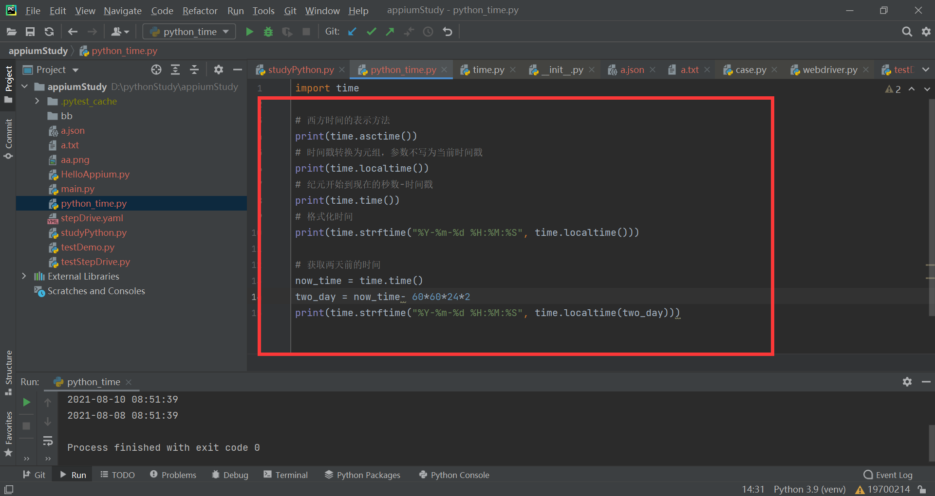Image resolution: width=935 pixels, height=496 pixels.
Task: Expand all in Project panel
Action: [175, 70]
